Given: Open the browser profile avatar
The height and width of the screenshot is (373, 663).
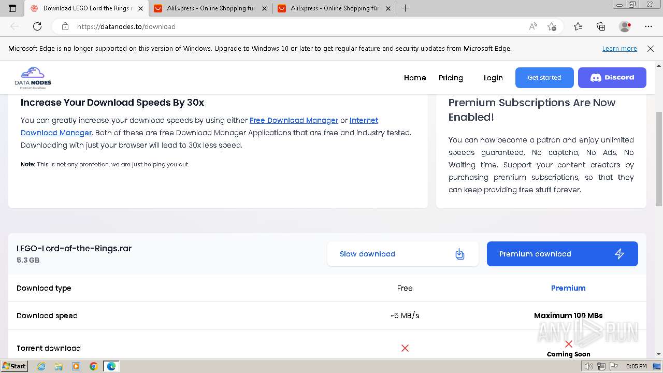Looking at the screenshot, I should [x=625, y=26].
